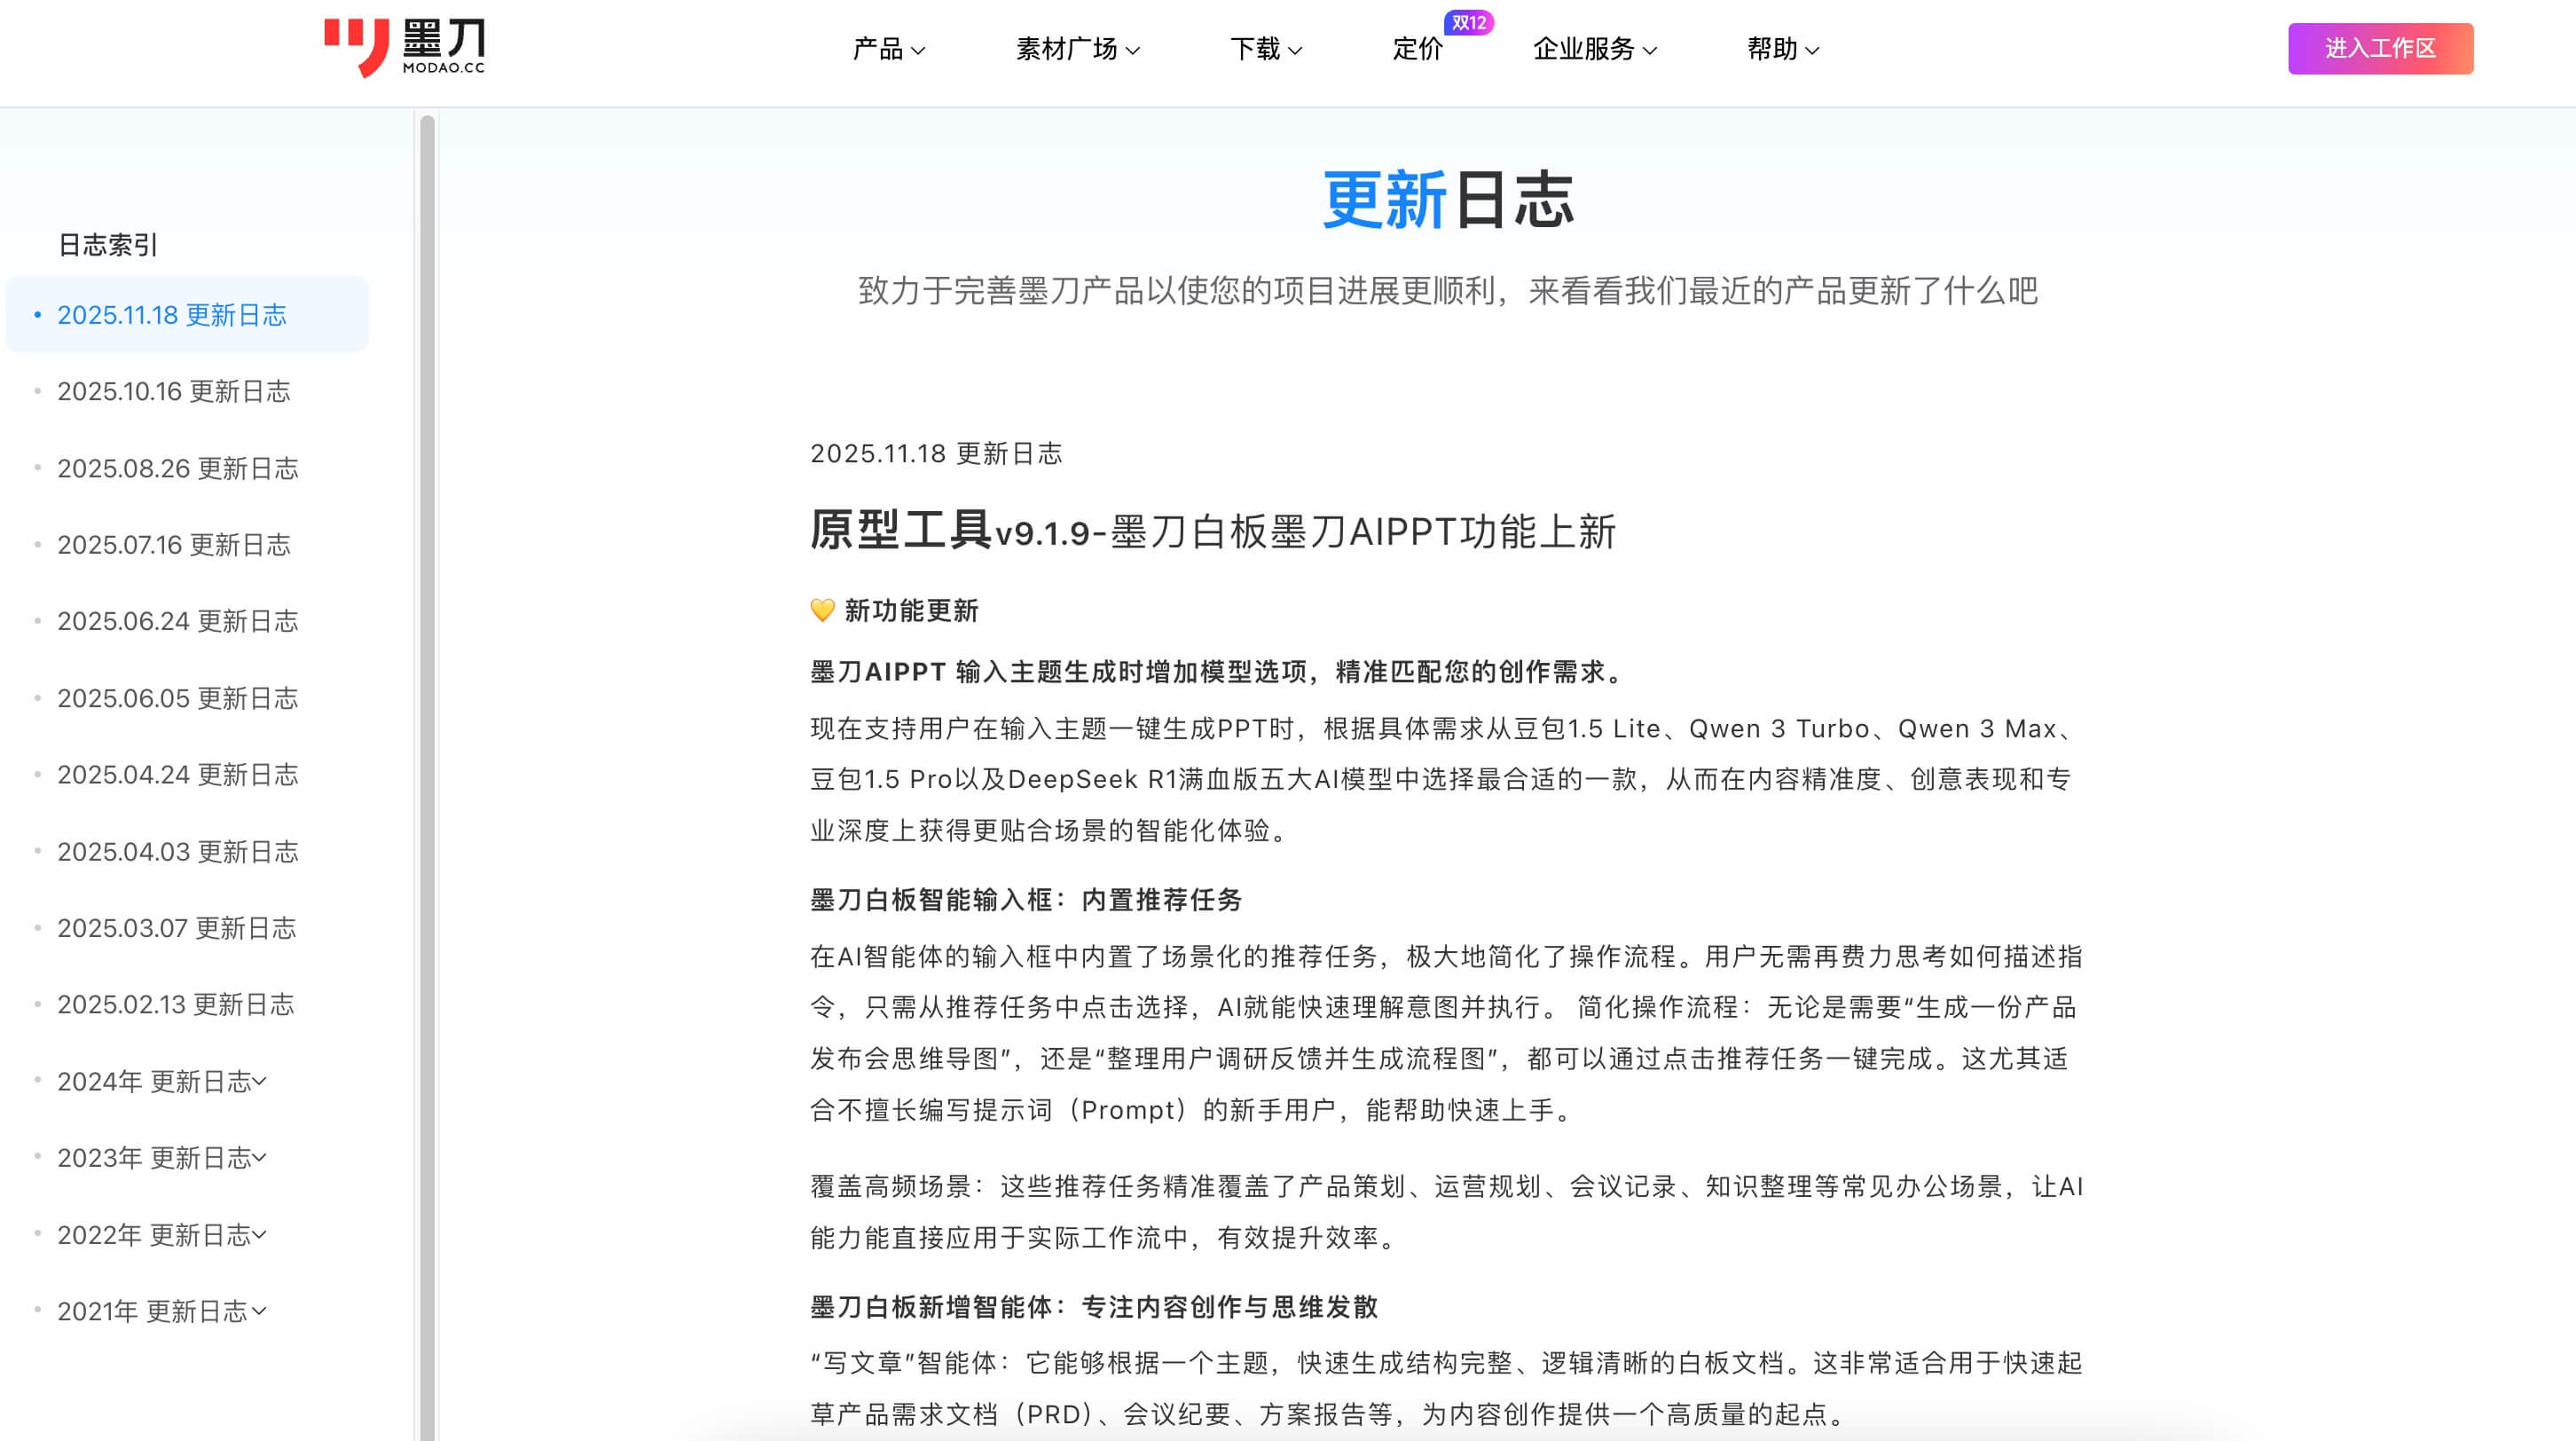This screenshot has width=2576, height=1441.
Task: Click the Modao logo icon
Action: click(x=357, y=47)
